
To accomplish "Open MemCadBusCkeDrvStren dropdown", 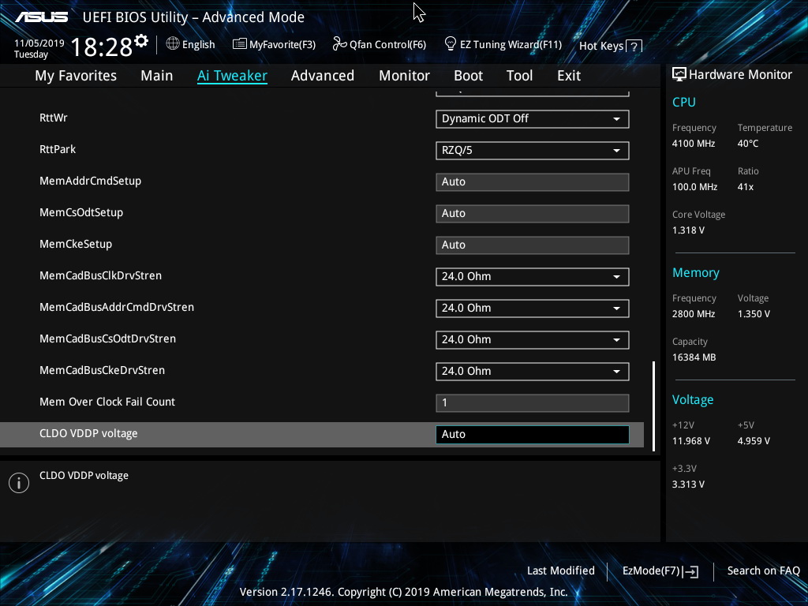I will [x=533, y=371].
